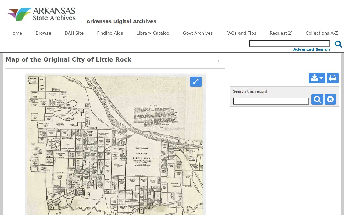Click the print record icon
Viewport: 344px width, 215px height.
coord(333,78)
